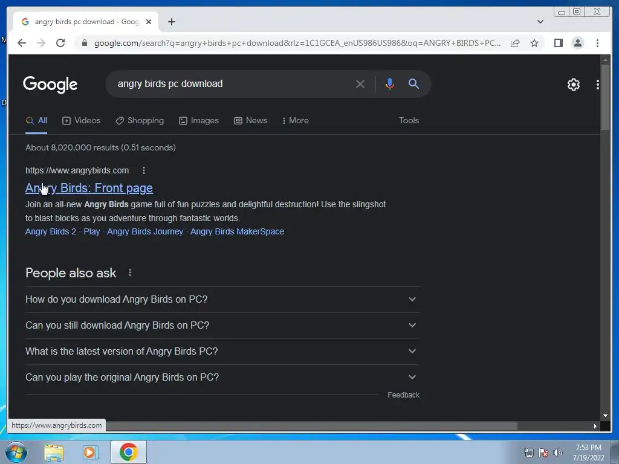This screenshot has width=619, height=464.
Task: Clear the search box with the X icon
Action: coord(360,84)
